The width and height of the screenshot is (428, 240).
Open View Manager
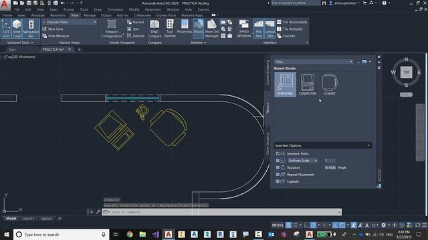click(56, 36)
